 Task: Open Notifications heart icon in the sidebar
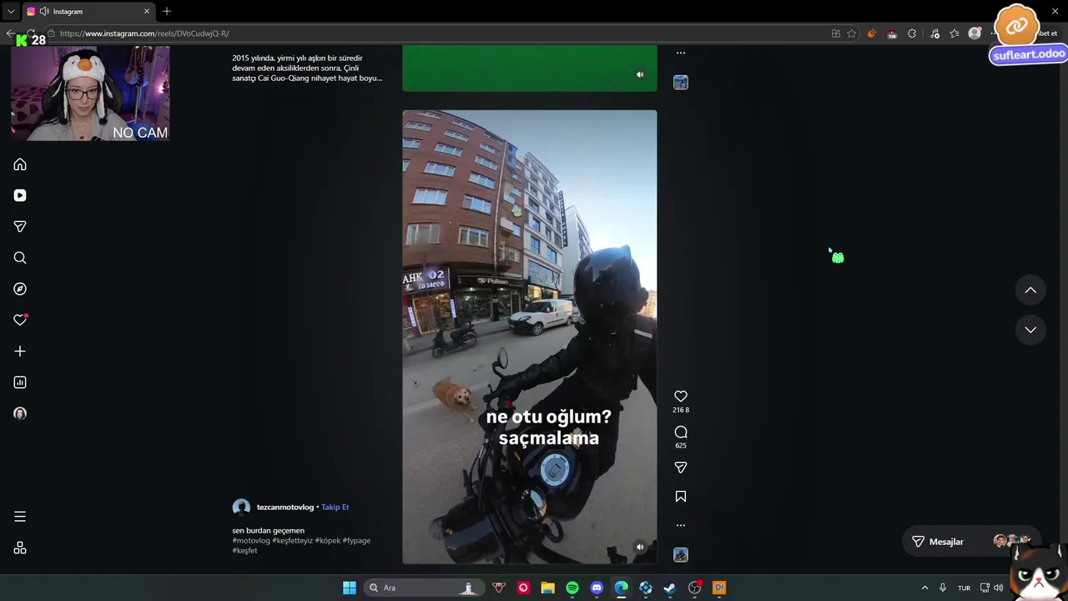pyautogui.click(x=20, y=320)
